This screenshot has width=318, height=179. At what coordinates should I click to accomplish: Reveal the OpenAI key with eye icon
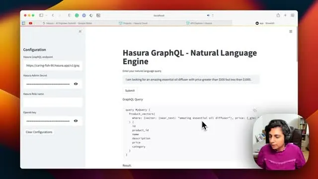[76, 121]
